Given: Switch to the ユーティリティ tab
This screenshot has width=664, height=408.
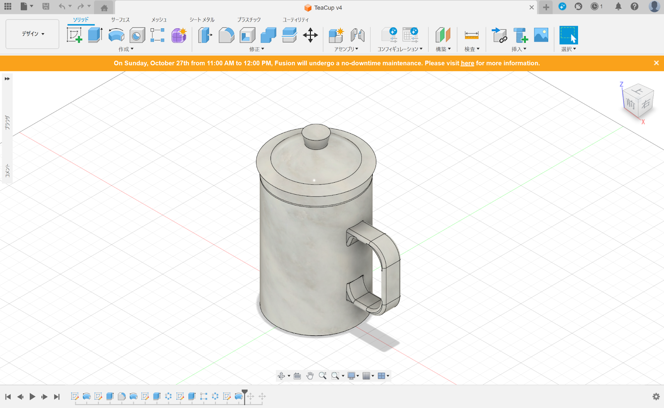Looking at the screenshot, I should (x=296, y=20).
